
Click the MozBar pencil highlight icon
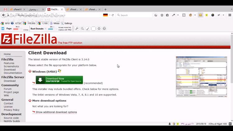[88, 29]
